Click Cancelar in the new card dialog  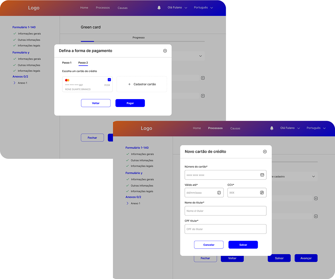pyautogui.click(x=209, y=245)
